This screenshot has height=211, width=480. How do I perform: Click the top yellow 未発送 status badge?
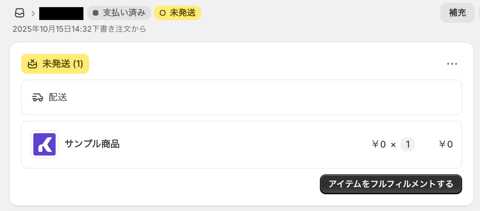(x=178, y=13)
